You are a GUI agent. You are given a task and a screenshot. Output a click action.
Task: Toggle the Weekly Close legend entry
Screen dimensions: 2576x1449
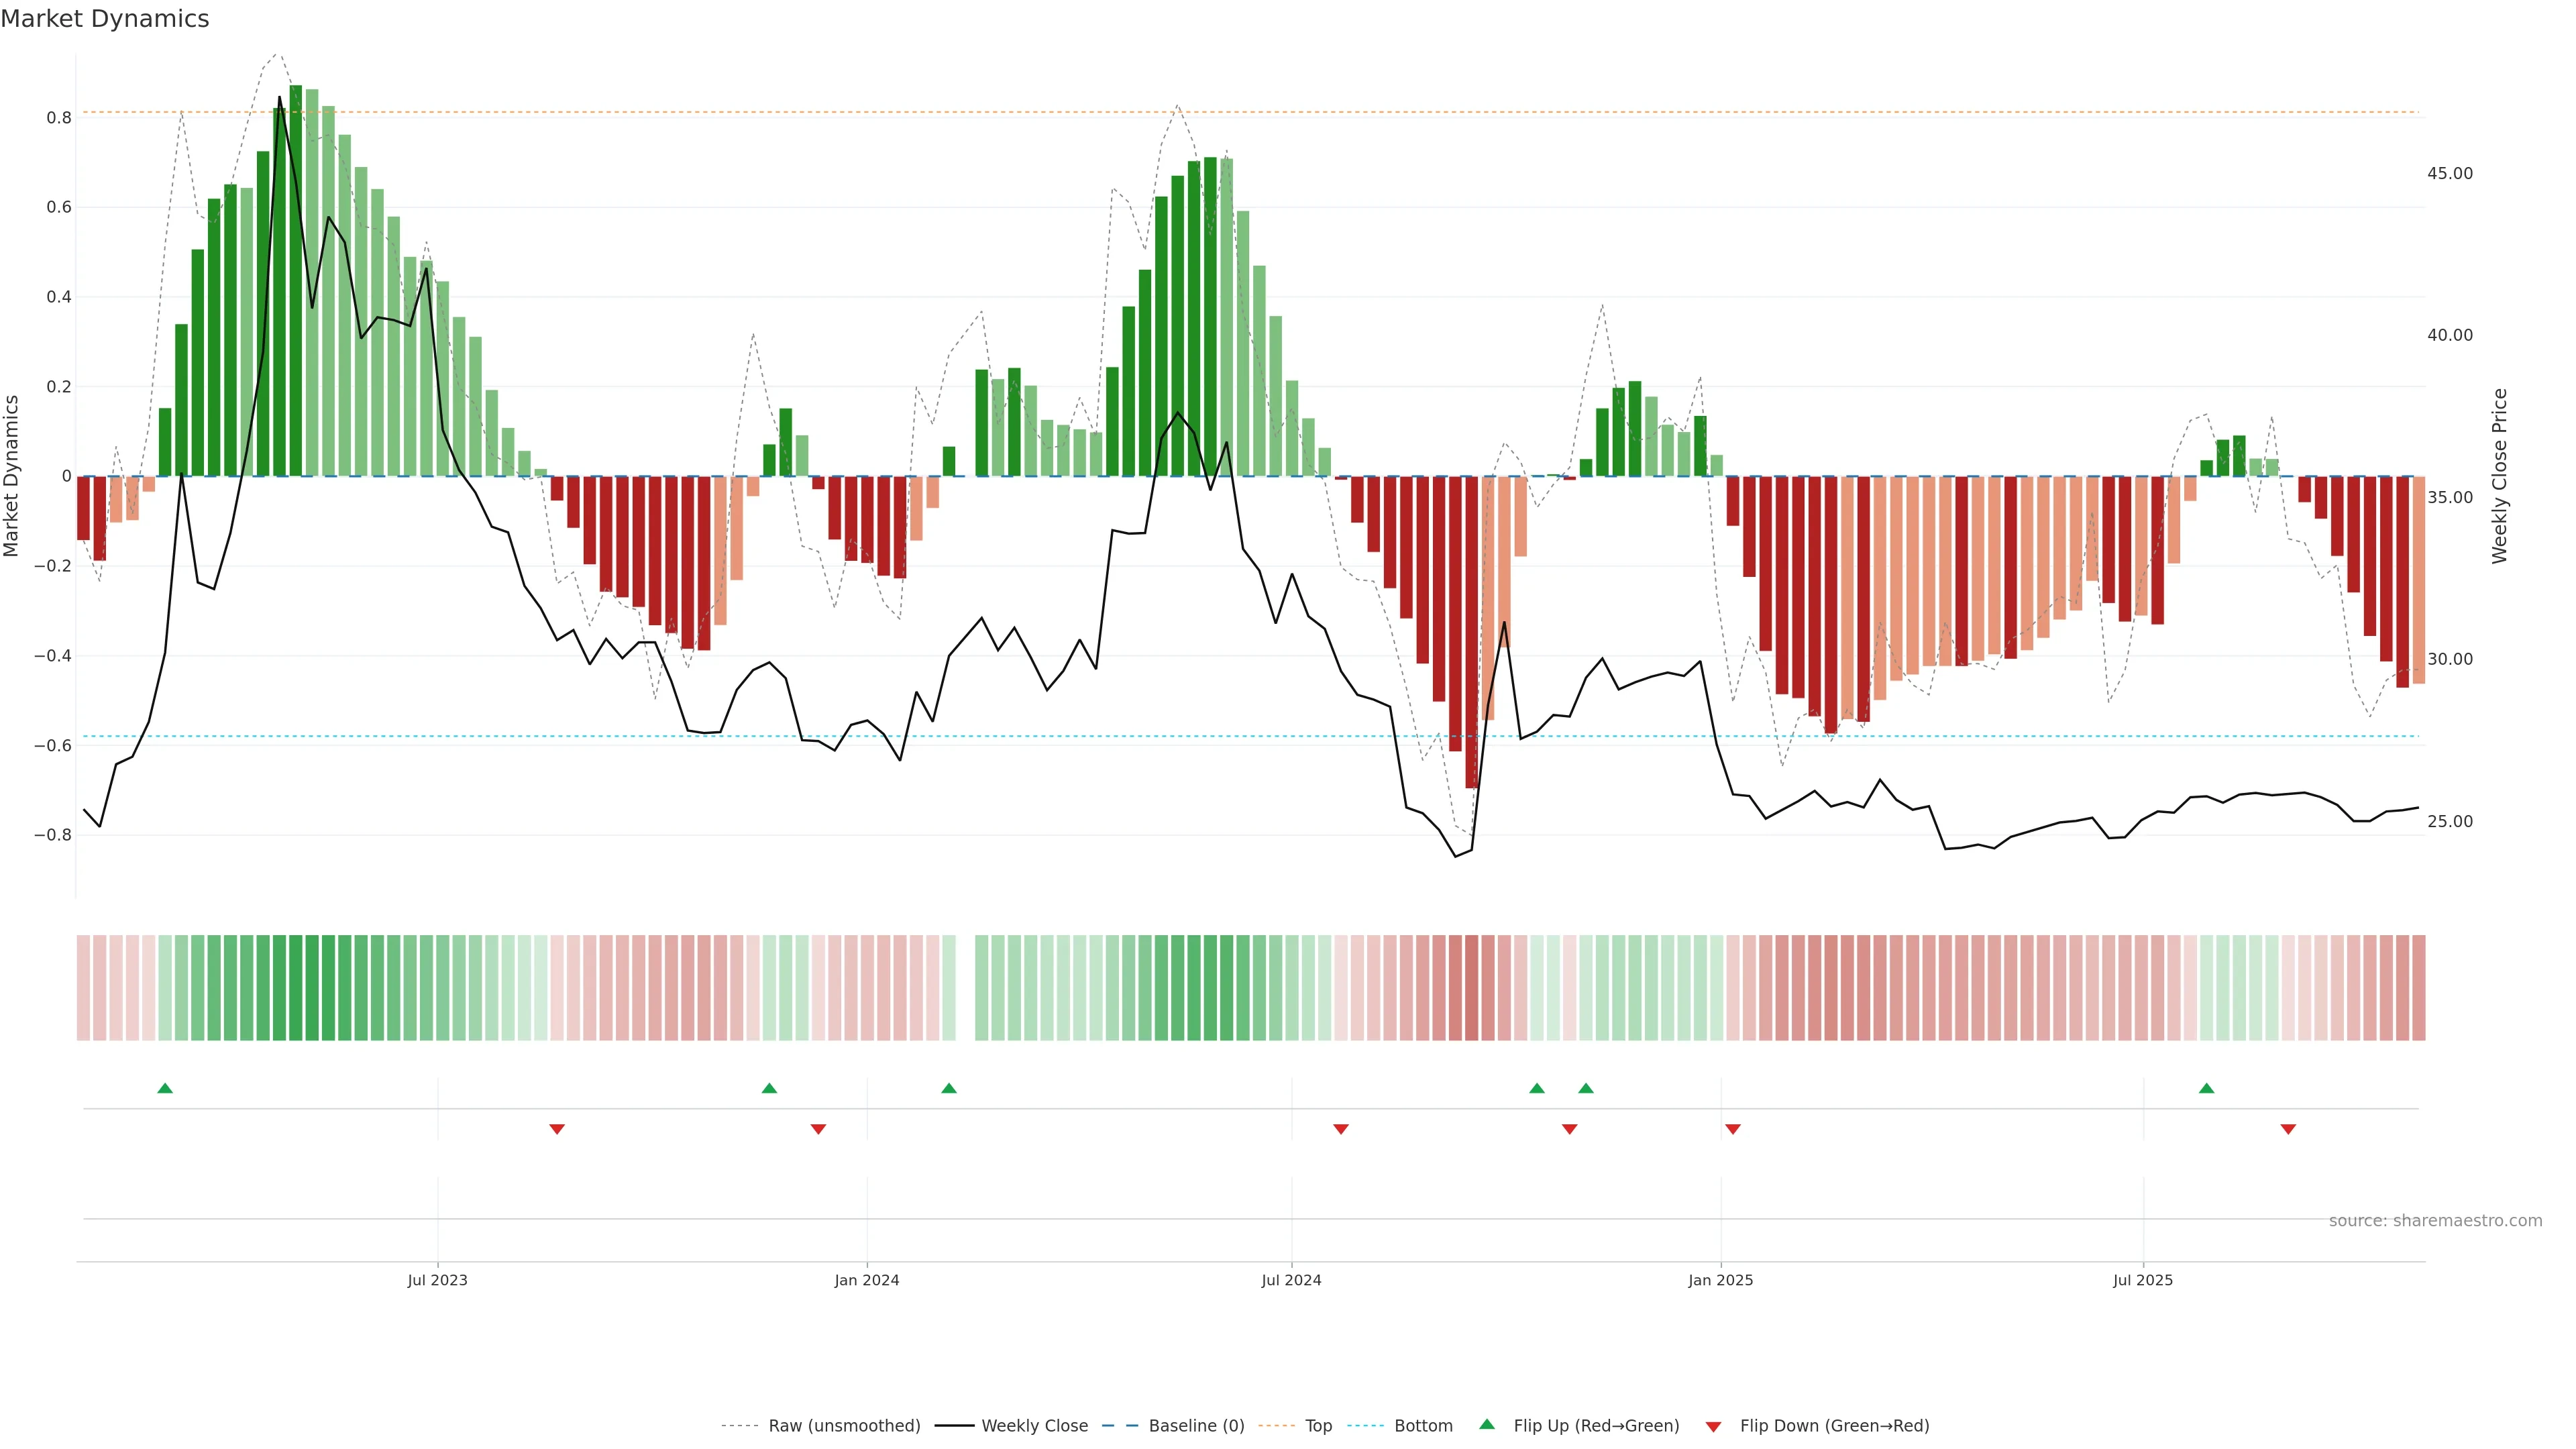(x=1034, y=1426)
